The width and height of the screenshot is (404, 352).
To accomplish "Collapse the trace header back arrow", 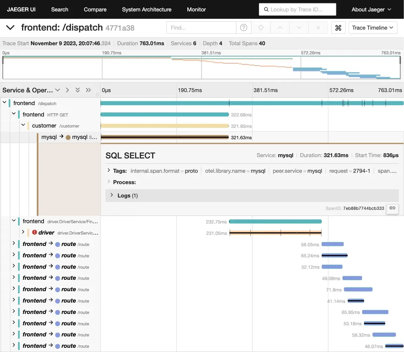I will click(10, 28).
